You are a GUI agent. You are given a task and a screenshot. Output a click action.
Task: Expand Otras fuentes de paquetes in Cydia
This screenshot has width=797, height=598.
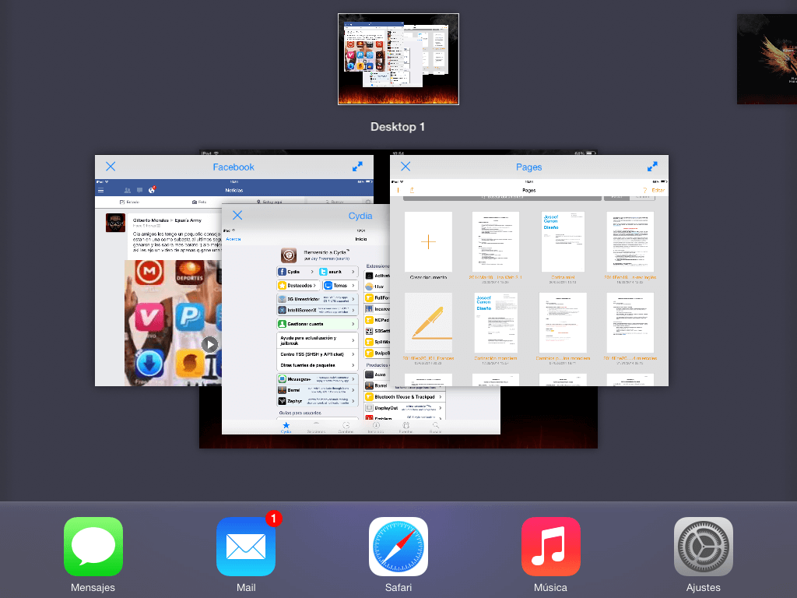(317, 364)
